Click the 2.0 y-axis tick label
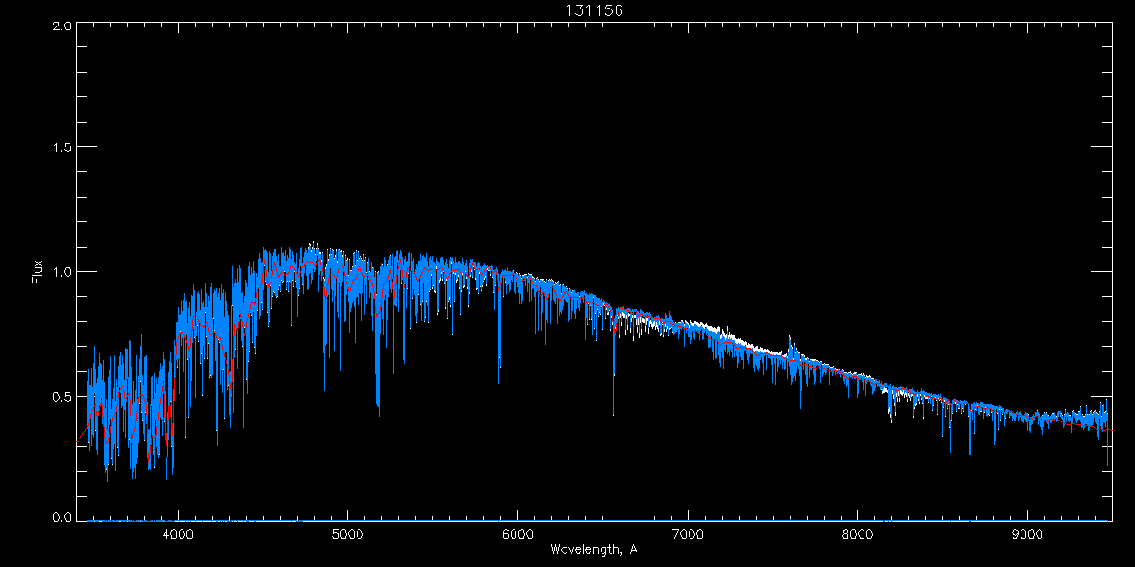This screenshot has width=1135, height=567. [x=62, y=26]
